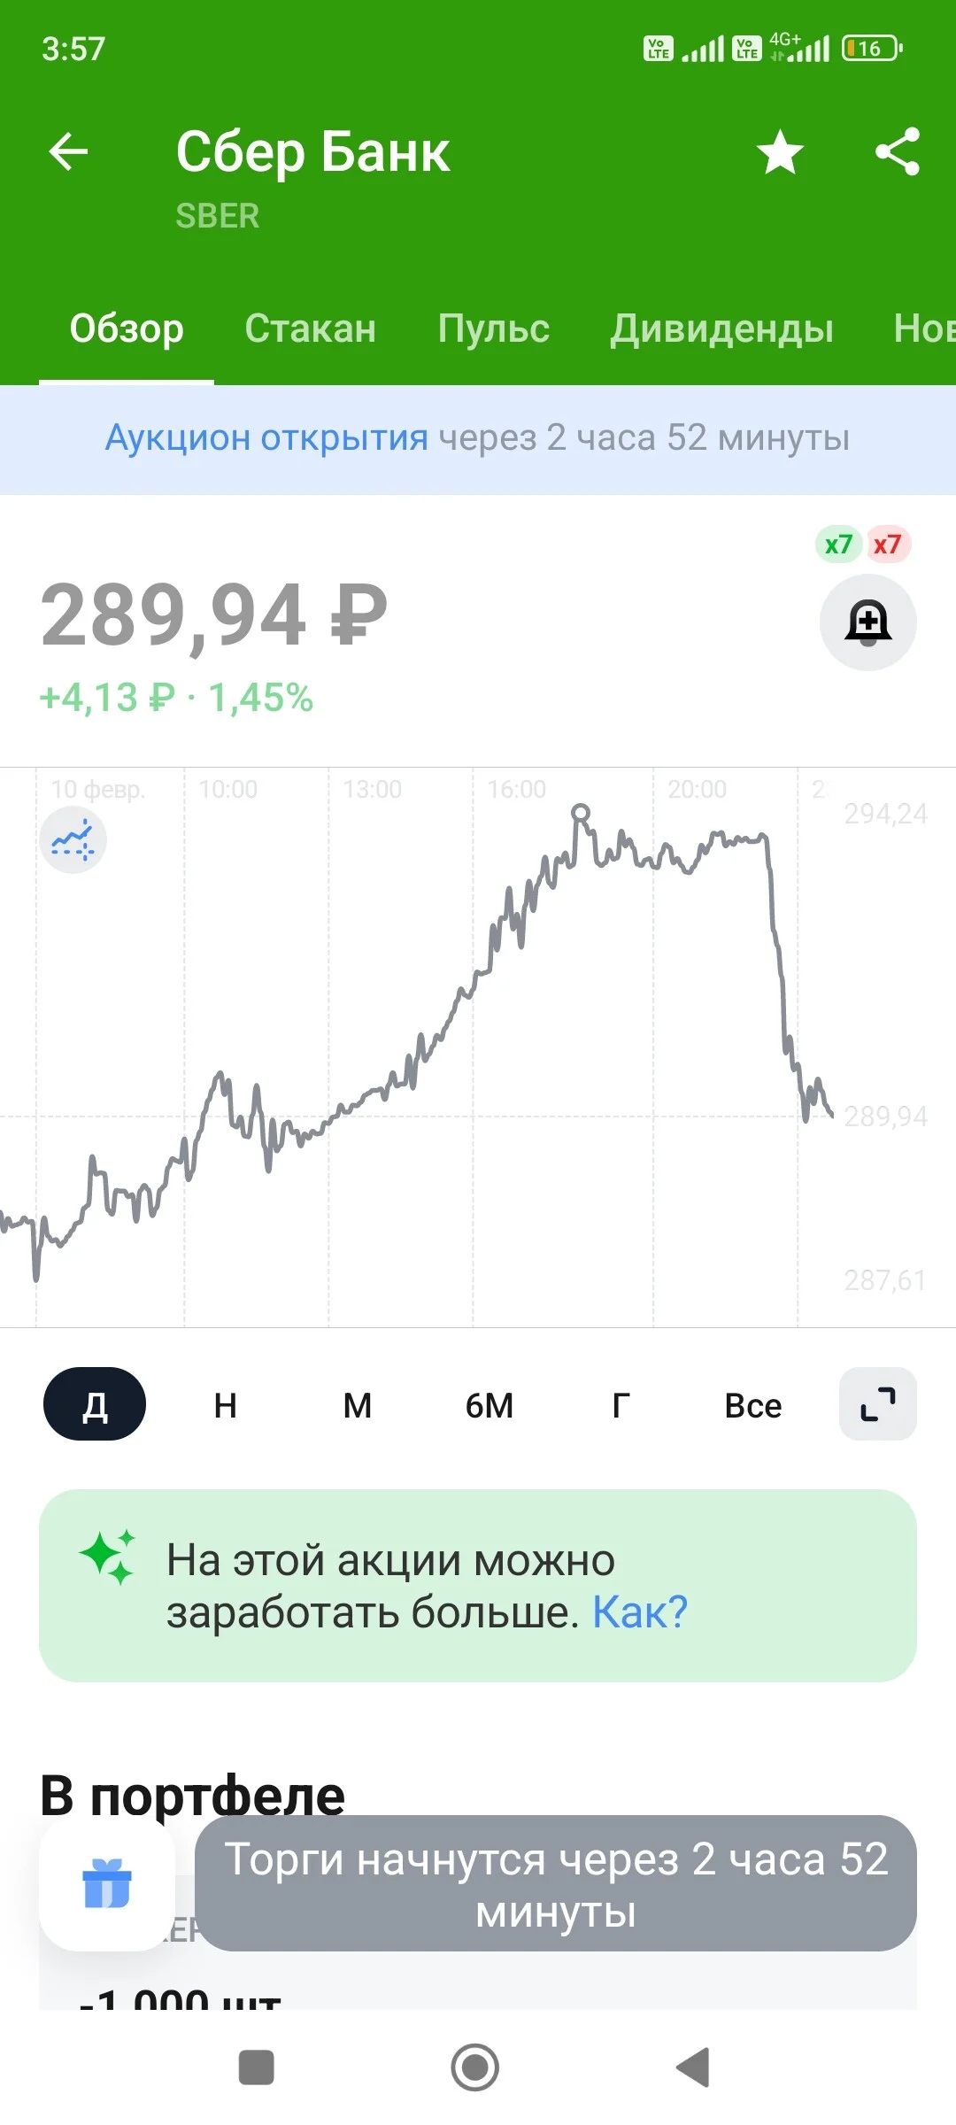Tap the green x7 leverage badge
Viewport: 956px width, 2125px height.
coord(838,544)
